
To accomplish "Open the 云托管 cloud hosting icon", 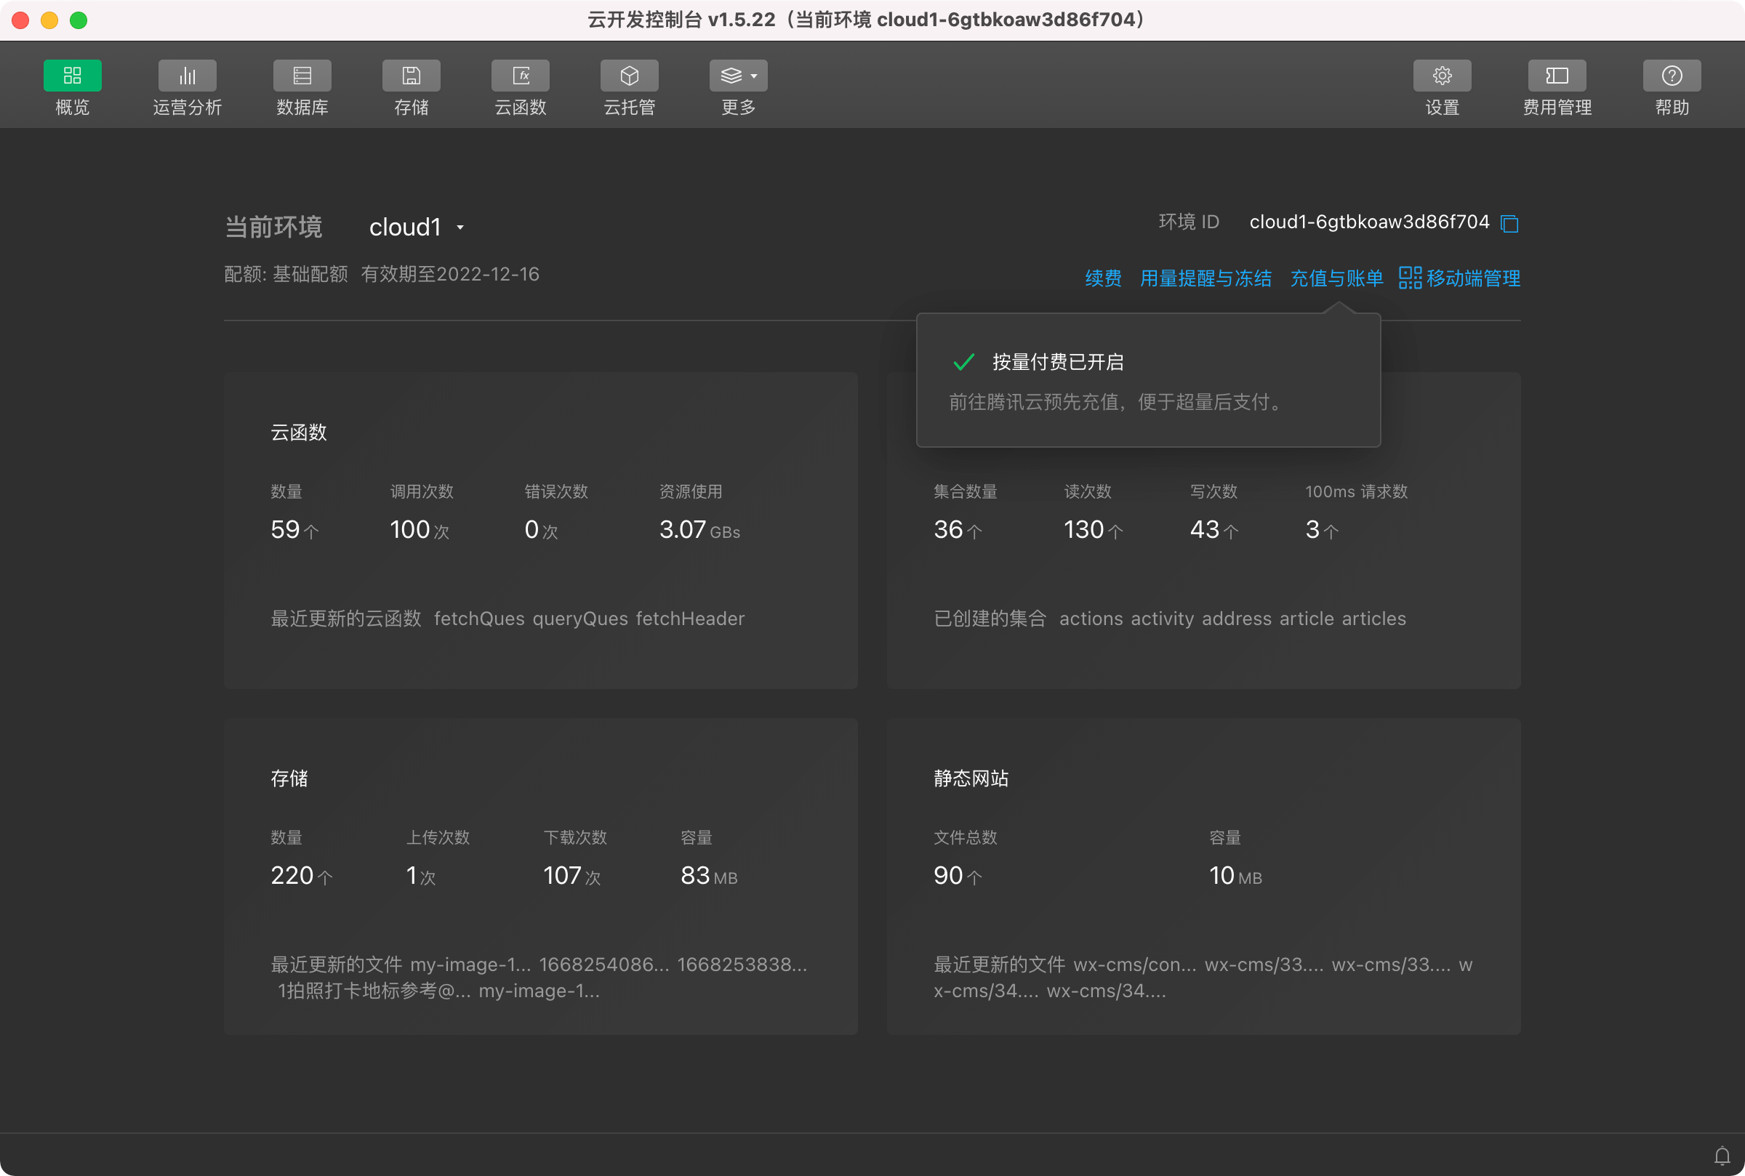I will pos(630,76).
